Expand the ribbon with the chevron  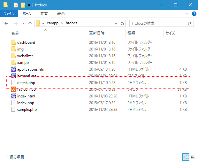pyautogui.click(x=187, y=14)
